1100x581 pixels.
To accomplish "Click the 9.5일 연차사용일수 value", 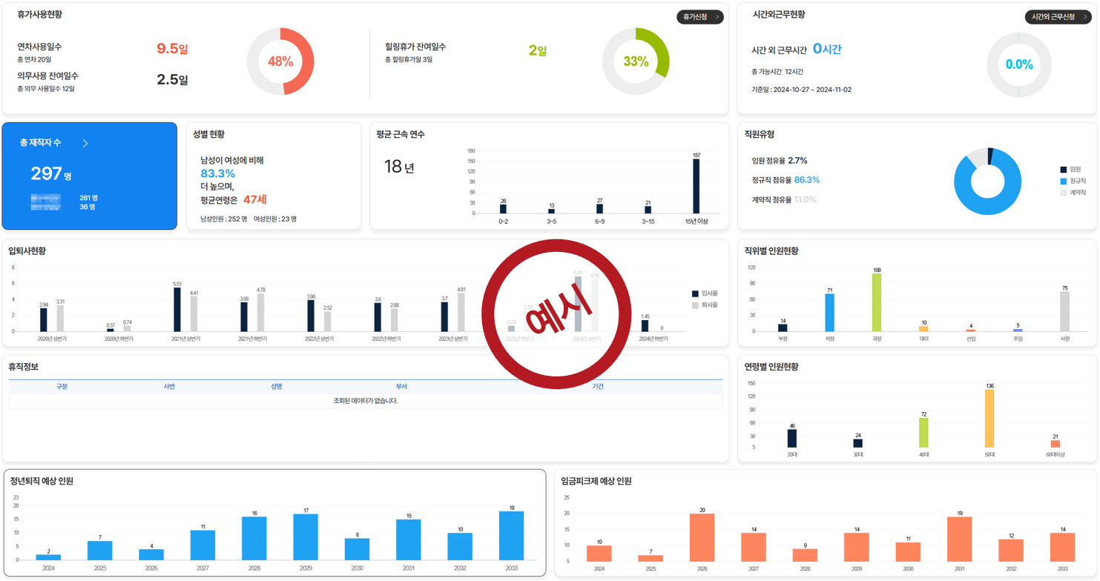I will click(172, 49).
